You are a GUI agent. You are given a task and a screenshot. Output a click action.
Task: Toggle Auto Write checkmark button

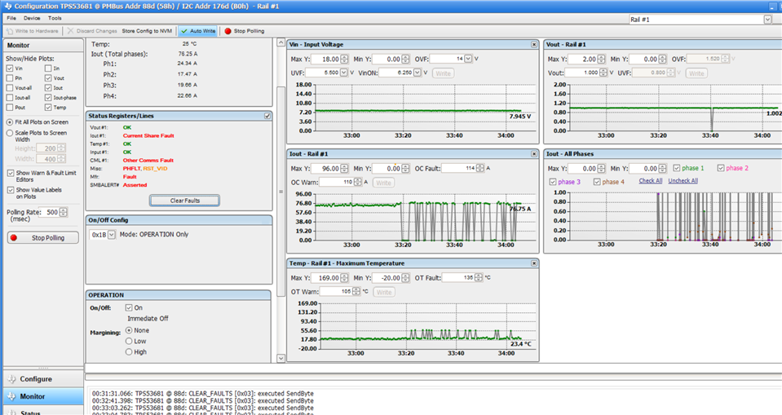(x=198, y=31)
